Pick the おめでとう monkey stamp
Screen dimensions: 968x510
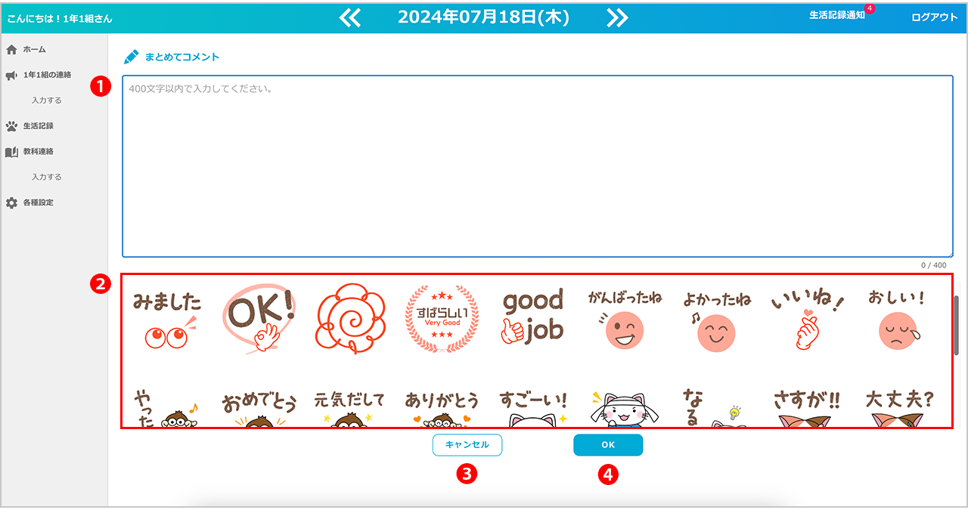tap(259, 410)
